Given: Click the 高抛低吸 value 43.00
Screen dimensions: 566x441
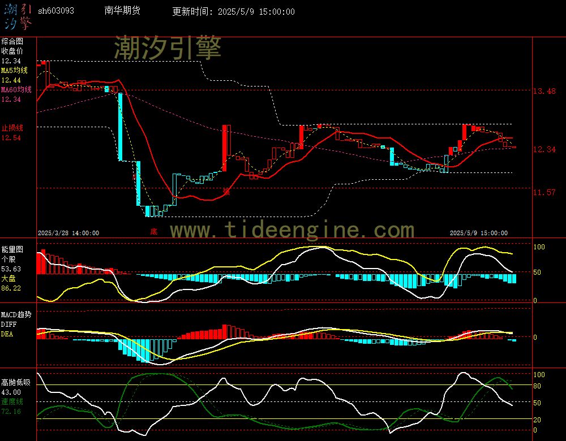Looking at the screenshot, I should tap(11, 392).
